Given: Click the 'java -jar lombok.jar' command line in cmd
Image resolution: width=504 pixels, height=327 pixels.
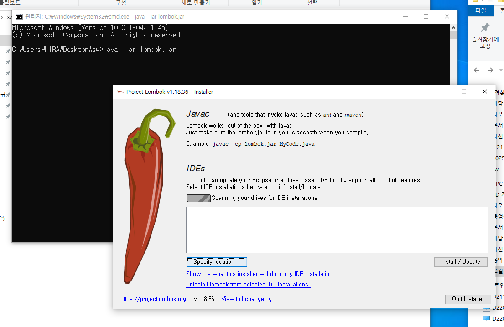Looking at the screenshot, I should pos(140,50).
